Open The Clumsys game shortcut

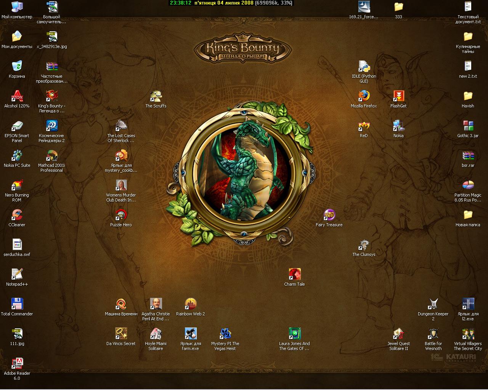(x=364, y=244)
